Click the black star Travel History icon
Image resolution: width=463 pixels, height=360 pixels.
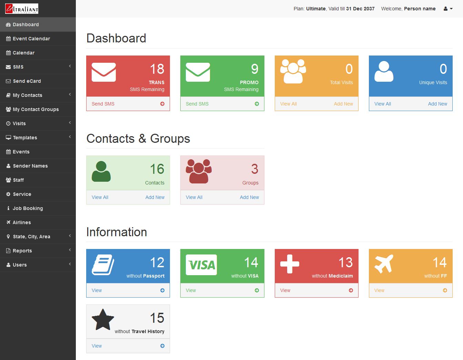103,319
